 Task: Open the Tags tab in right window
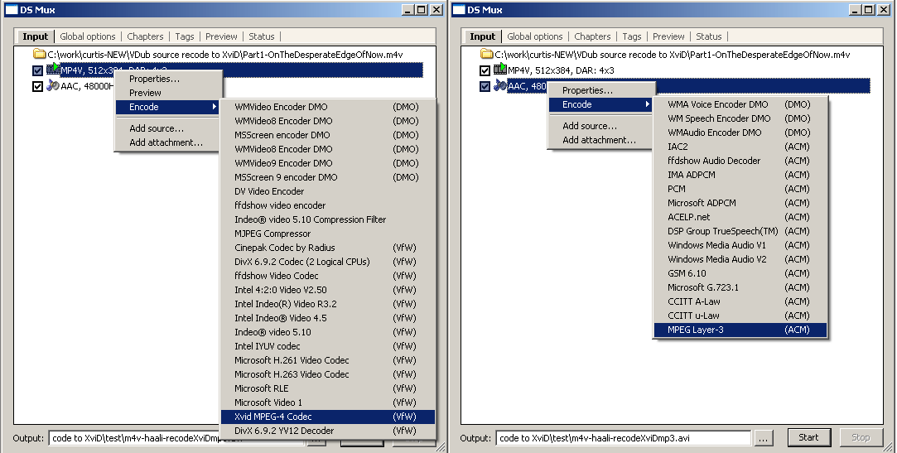click(632, 36)
